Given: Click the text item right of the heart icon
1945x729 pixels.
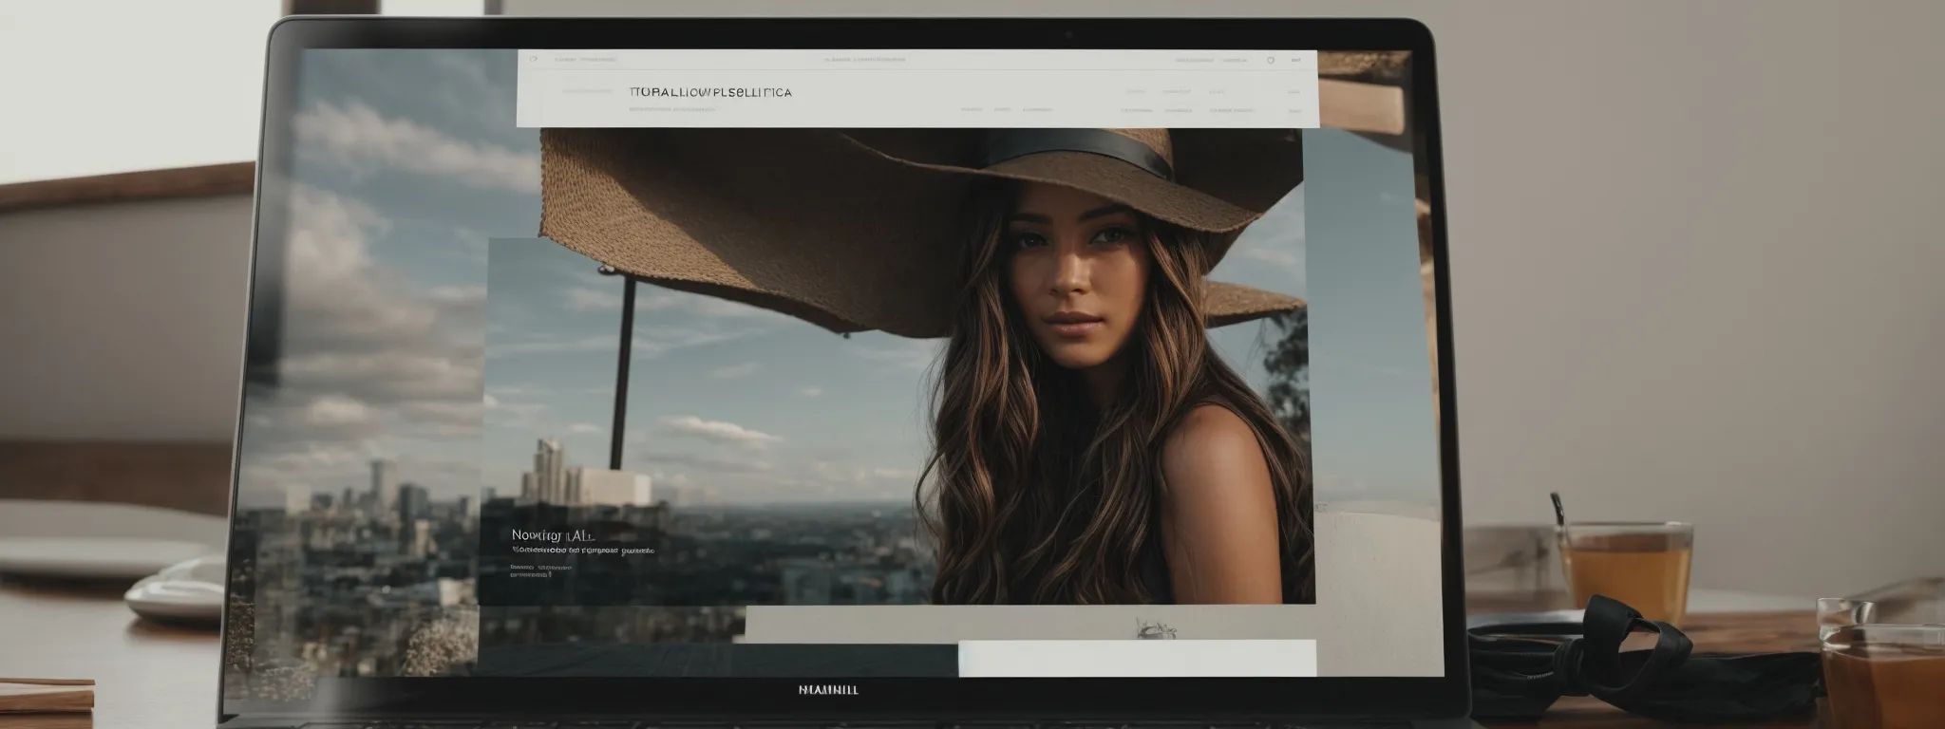Looking at the screenshot, I should 1296,59.
